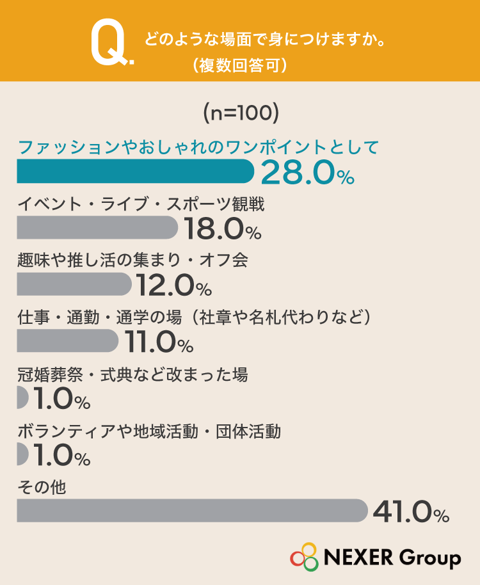Click the イベント・ライブ・スポーツ観戦 label
Image resolution: width=480 pixels, height=585 pixels.
[x=141, y=204]
